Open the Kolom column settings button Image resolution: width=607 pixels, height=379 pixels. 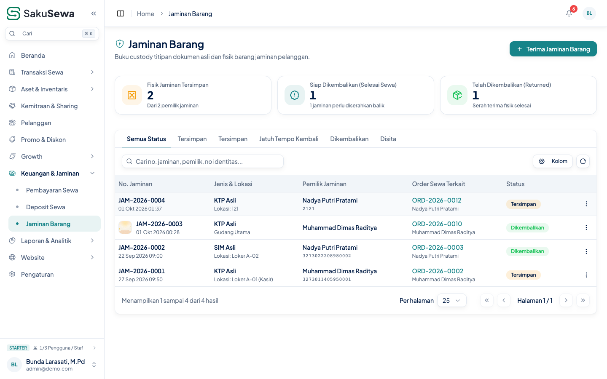click(553, 161)
